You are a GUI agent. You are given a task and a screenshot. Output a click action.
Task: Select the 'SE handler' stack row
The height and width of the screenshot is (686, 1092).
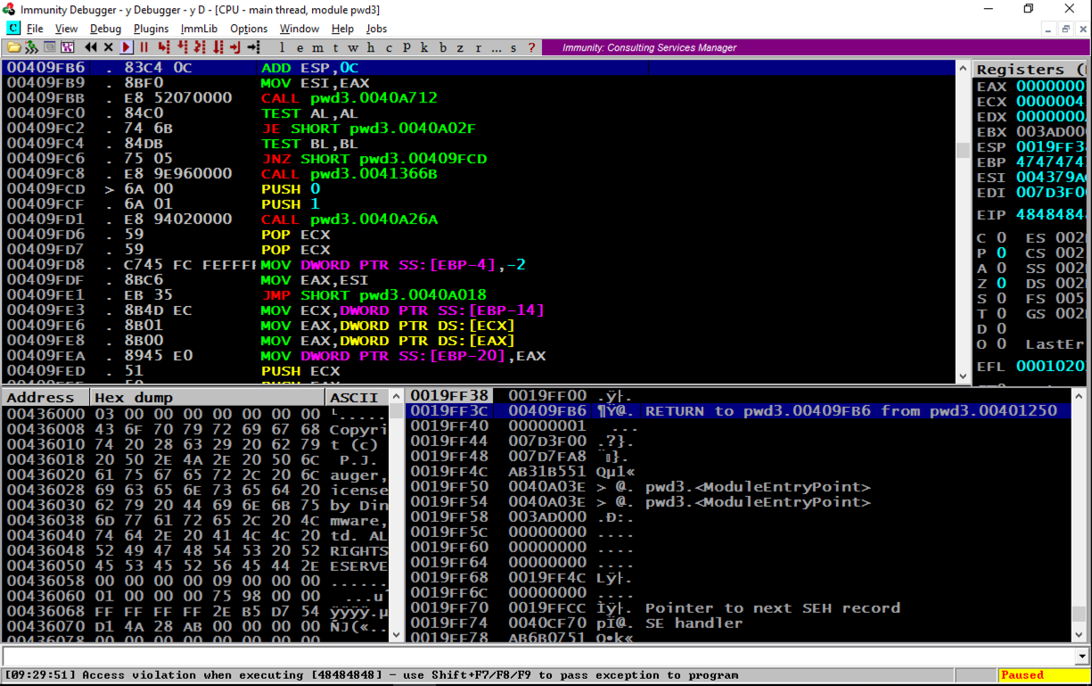coord(738,624)
